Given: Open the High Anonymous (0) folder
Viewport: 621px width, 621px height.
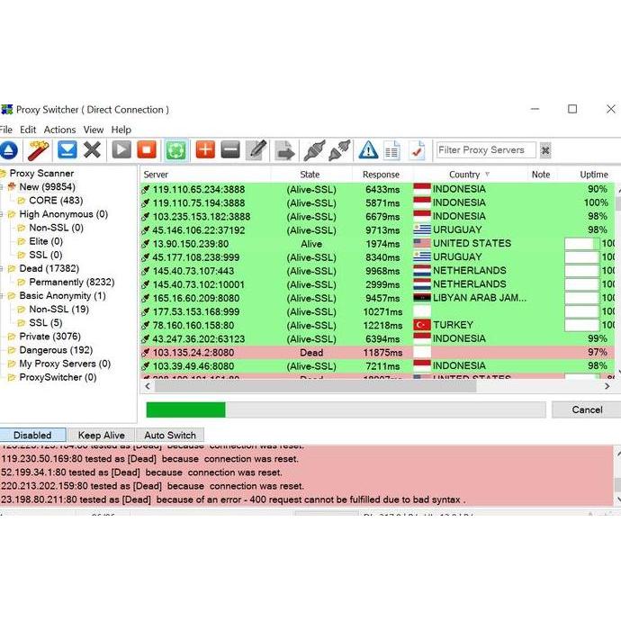Looking at the screenshot, I should click(x=63, y=214).
